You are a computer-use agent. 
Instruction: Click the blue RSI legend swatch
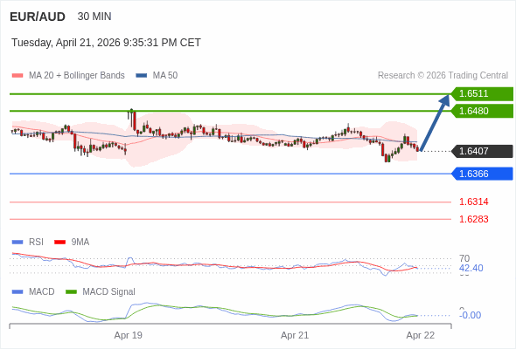point(17,243)
